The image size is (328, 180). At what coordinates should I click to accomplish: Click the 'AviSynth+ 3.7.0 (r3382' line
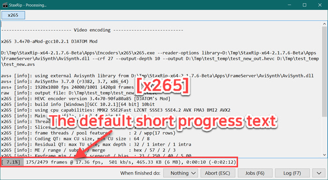[x=65, y=81]
